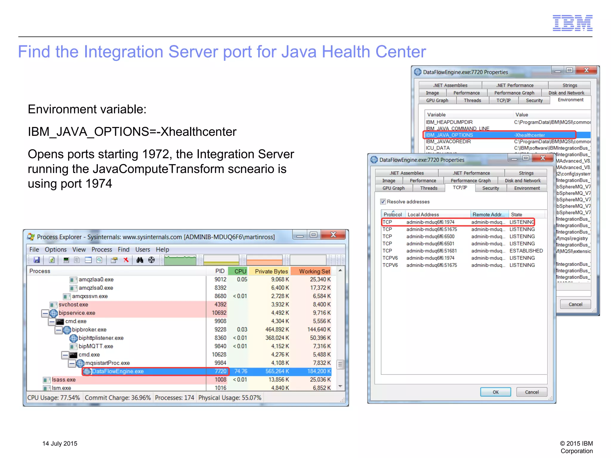Click Cancel in the front Properties window
Screen dimensions: 611x458
tap(532, 392)
